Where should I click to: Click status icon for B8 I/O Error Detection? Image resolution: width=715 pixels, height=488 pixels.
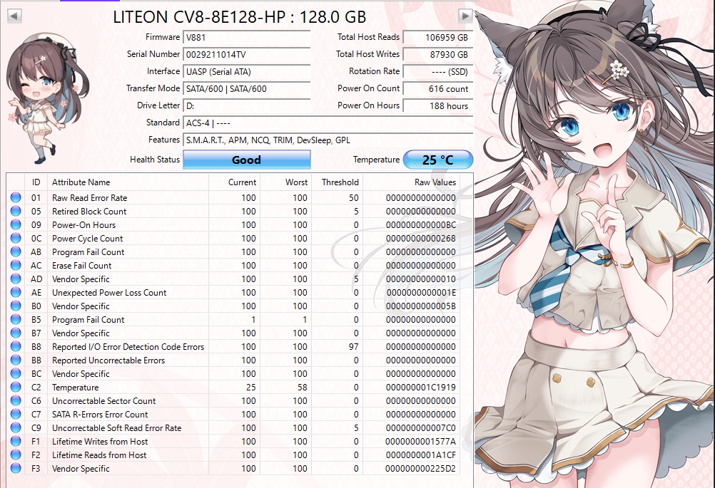pyautogui.click(x=16, y=346)
